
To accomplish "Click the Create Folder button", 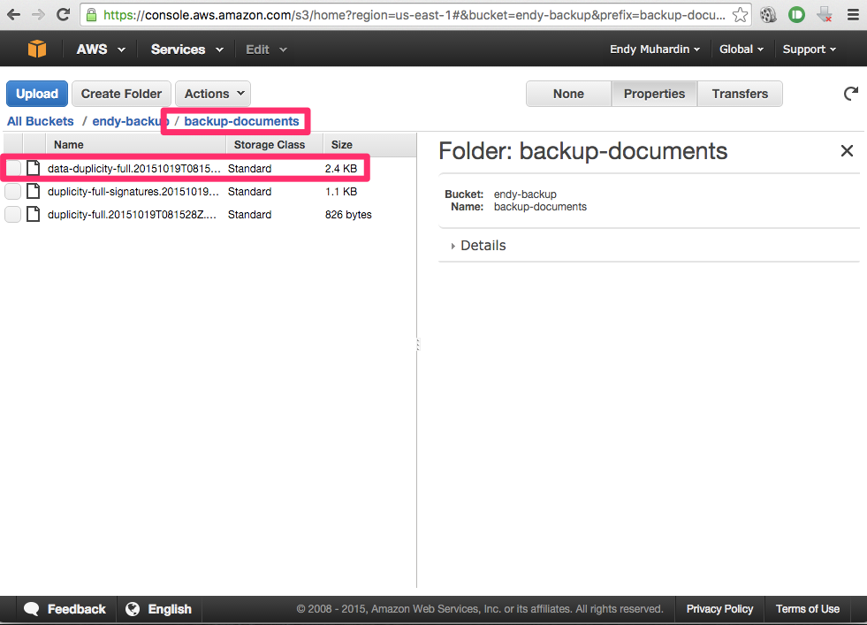I will click(x=121, y=94).
